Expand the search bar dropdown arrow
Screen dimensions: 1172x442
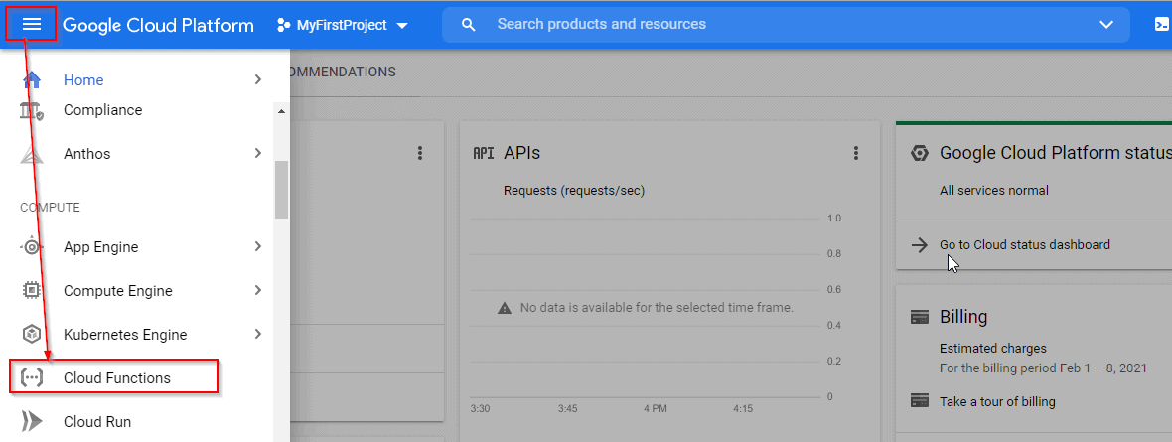click(x=1106, y=25)
